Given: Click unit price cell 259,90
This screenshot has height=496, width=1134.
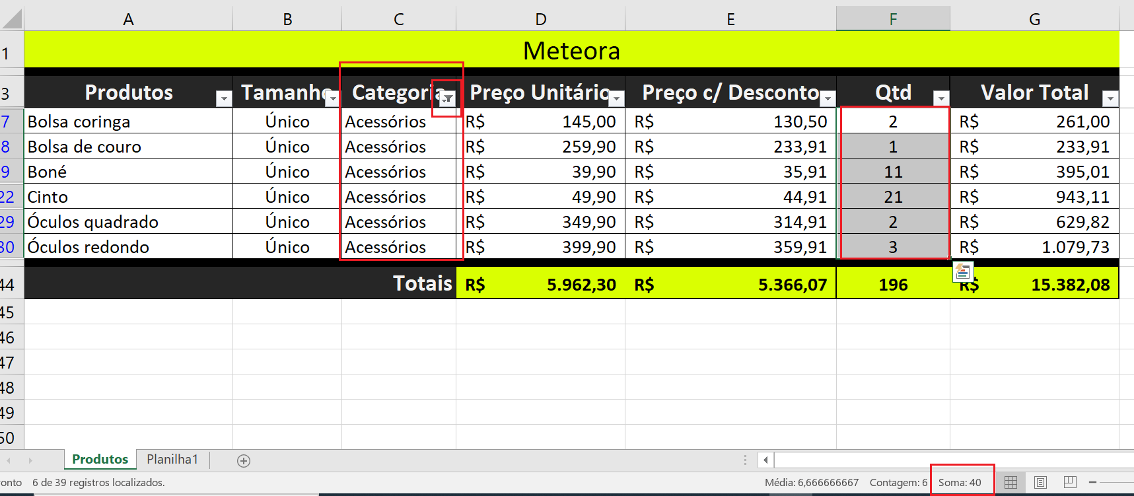Looking at the screenshot, I should tap(540, 147).
